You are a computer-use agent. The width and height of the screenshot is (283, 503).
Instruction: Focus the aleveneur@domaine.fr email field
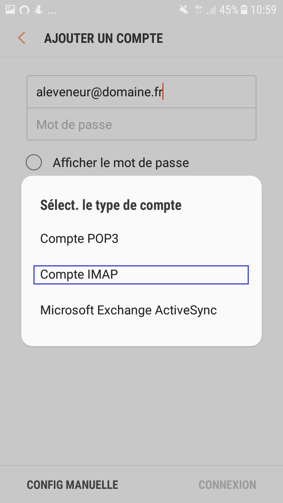coord(141,92)
